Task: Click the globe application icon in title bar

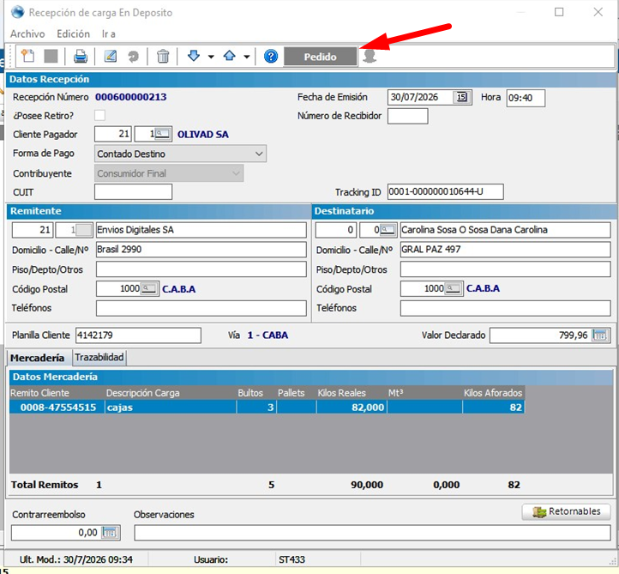Action: [x=18, y=12]
